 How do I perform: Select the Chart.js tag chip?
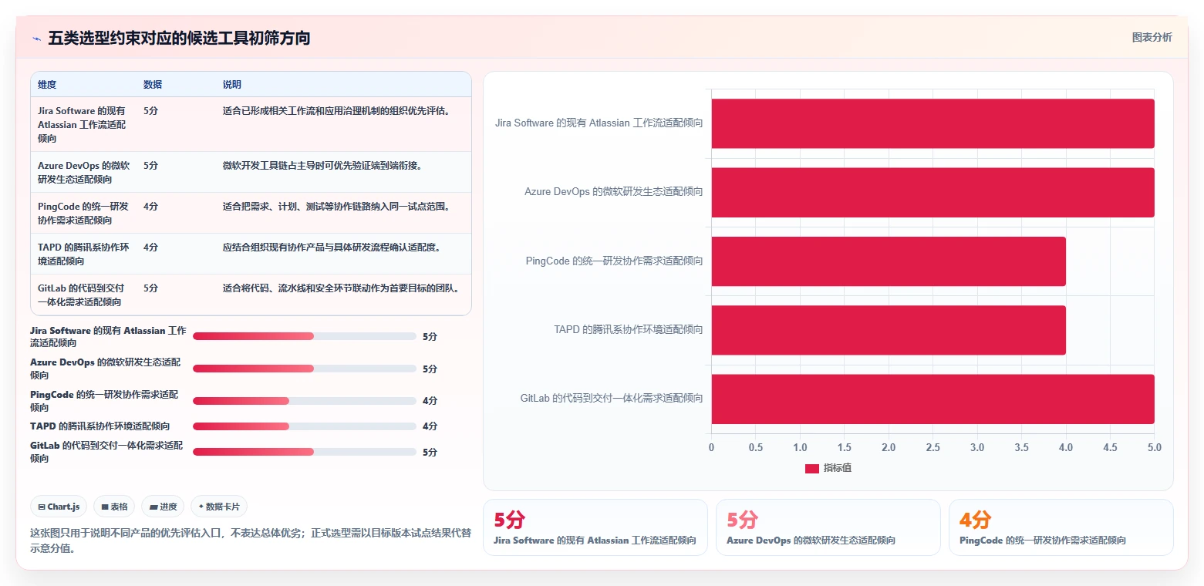click(x=59, y=507)
